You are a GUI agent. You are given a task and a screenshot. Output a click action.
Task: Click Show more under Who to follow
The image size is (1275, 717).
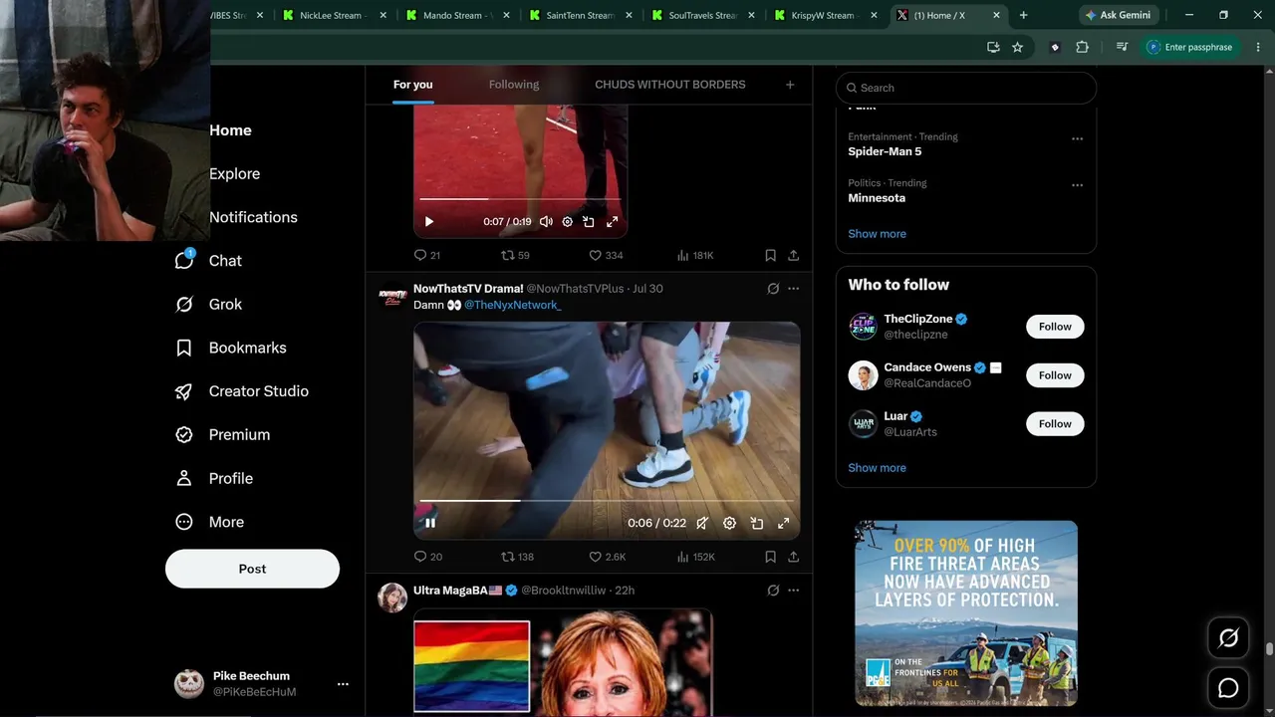click(x=878, y=468)
